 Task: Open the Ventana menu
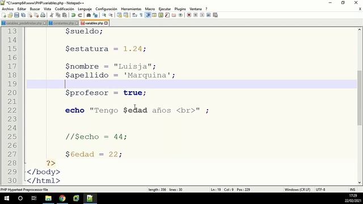196,9
